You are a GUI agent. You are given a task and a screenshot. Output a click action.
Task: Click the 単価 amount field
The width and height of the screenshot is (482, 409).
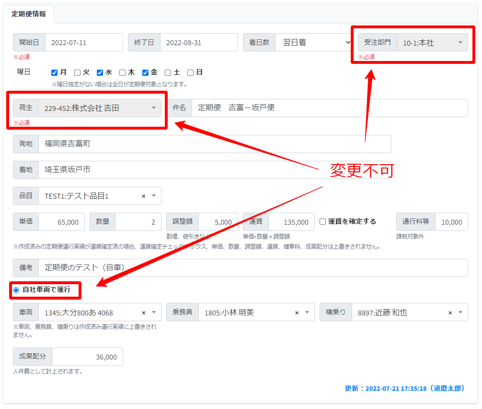click(x=61, y=222)
